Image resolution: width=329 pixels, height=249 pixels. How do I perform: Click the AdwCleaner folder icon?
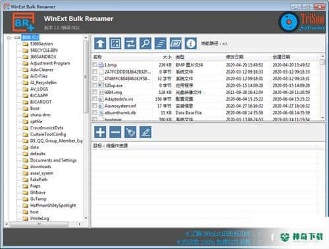coord(26,70)
